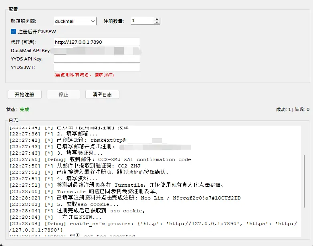The height and width of the screenshot is (246, 313).
Task: Uncheck the 注册后开启NSFW checkbox
Action: (x=13, y=32)
